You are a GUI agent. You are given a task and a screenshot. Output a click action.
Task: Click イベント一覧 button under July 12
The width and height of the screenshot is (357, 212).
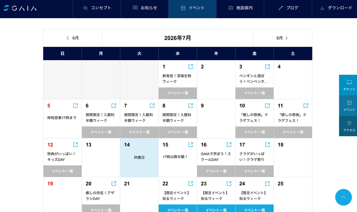[62, 171]
